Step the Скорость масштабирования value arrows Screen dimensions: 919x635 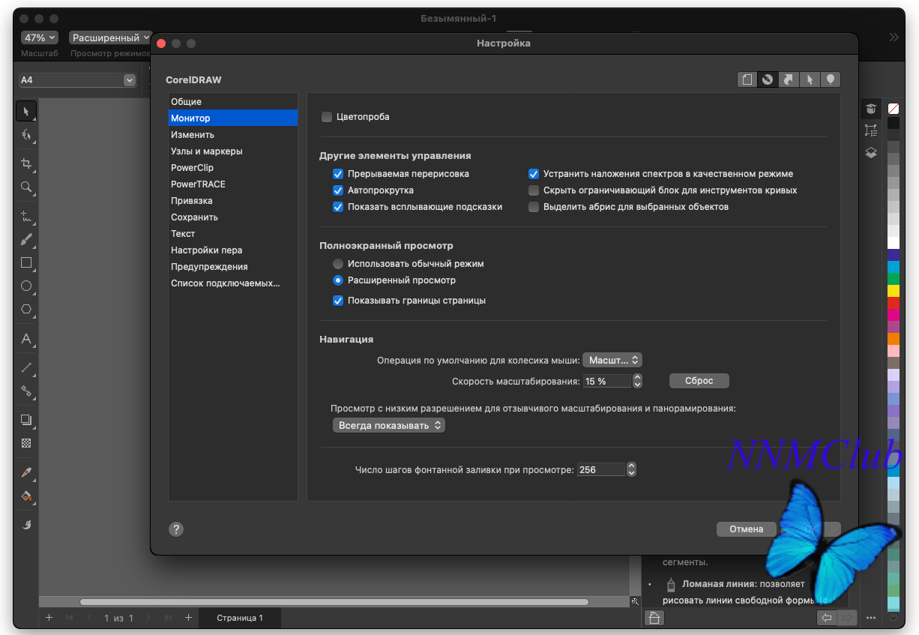pos(637,381)
